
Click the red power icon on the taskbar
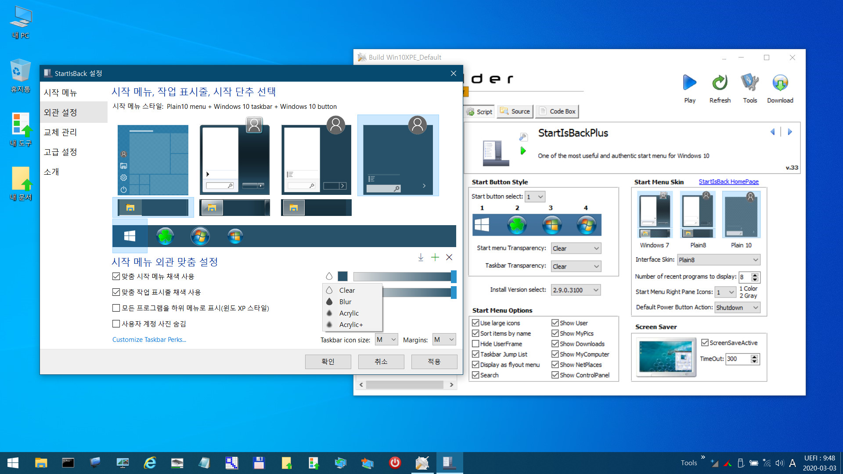pyautogui.click(x=395, y=463)
